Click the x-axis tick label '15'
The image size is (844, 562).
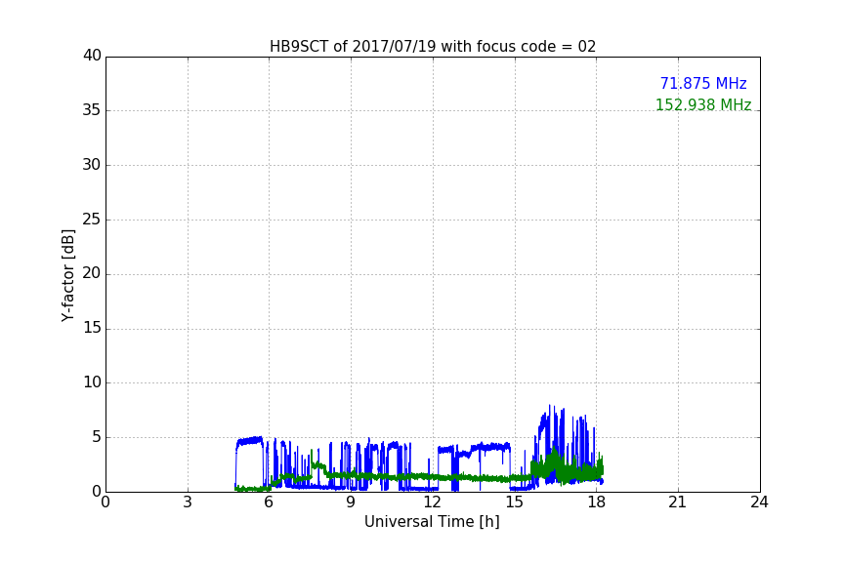click(x=514, y=502)
